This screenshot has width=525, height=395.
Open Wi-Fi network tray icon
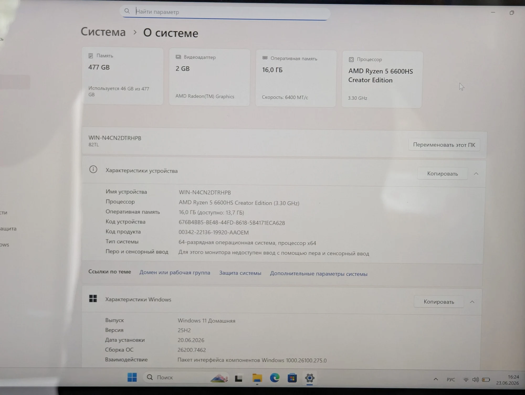click(x=466, y=380)
